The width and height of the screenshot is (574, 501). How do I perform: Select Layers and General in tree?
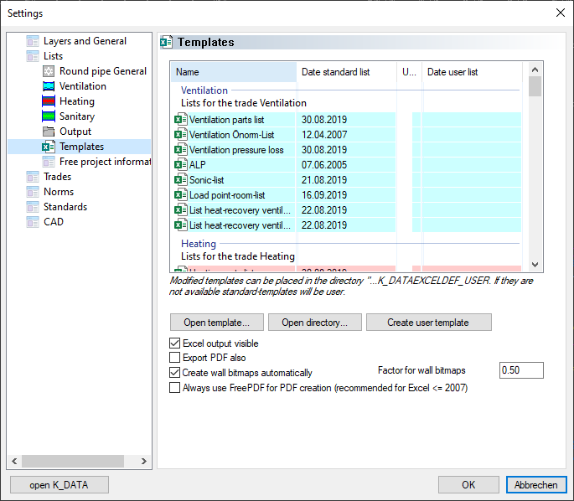(x=85, y=41)
